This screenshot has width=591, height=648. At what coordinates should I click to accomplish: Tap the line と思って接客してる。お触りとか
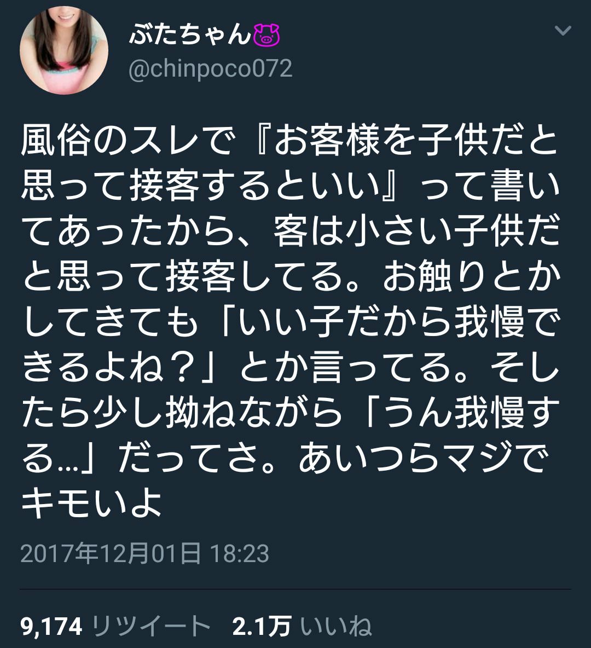289,276
